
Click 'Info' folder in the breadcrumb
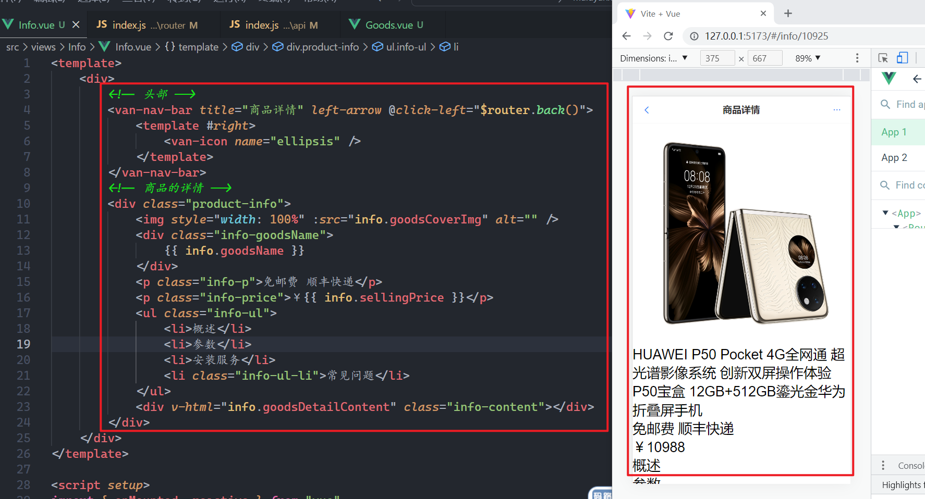point(77,47)
